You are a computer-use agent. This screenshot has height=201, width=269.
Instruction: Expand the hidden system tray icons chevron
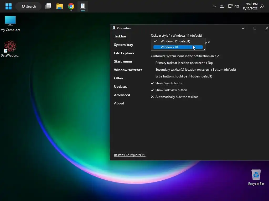[214, 7]
